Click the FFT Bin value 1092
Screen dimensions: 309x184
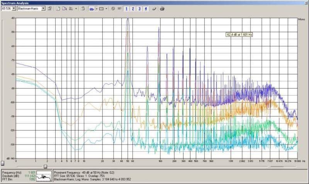tap(32, 179)
